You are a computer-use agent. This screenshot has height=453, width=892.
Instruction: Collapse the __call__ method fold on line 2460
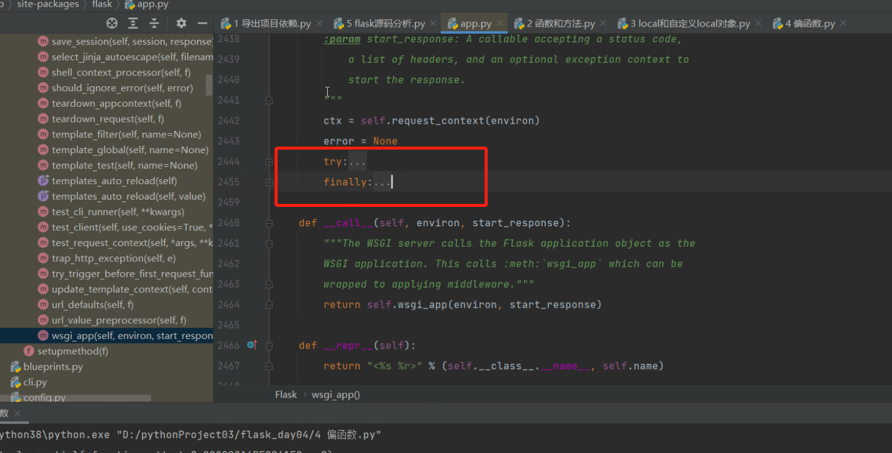pyautogui.click(x=269, y=223)
